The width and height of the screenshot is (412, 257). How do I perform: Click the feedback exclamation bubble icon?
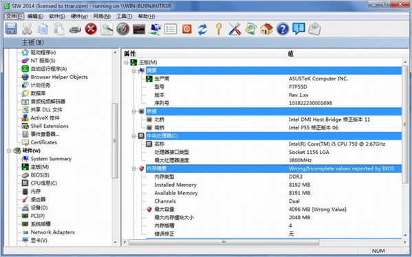pos(299,29)
